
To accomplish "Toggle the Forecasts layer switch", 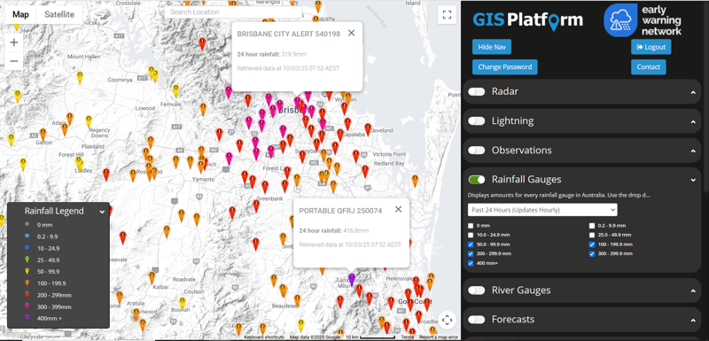I will point(477,320).
